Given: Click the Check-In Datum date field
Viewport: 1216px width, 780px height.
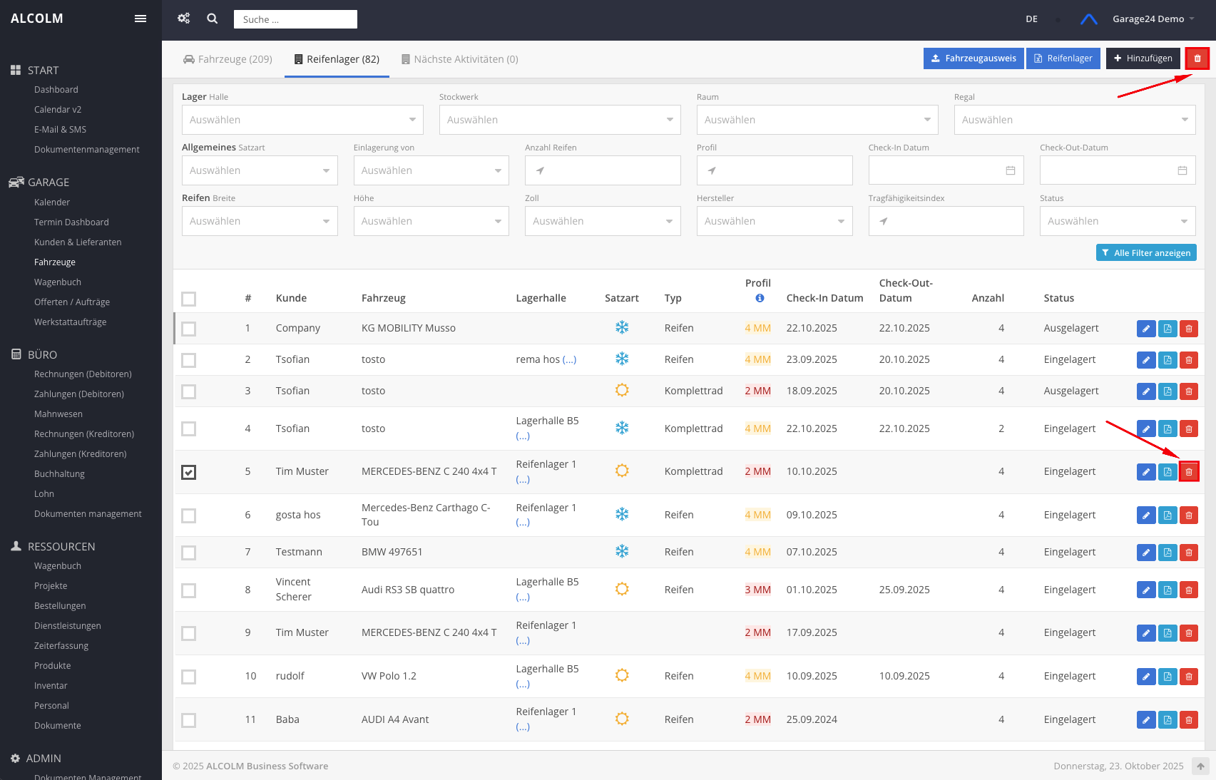Looking at the screenshot, I should point(945,170).
